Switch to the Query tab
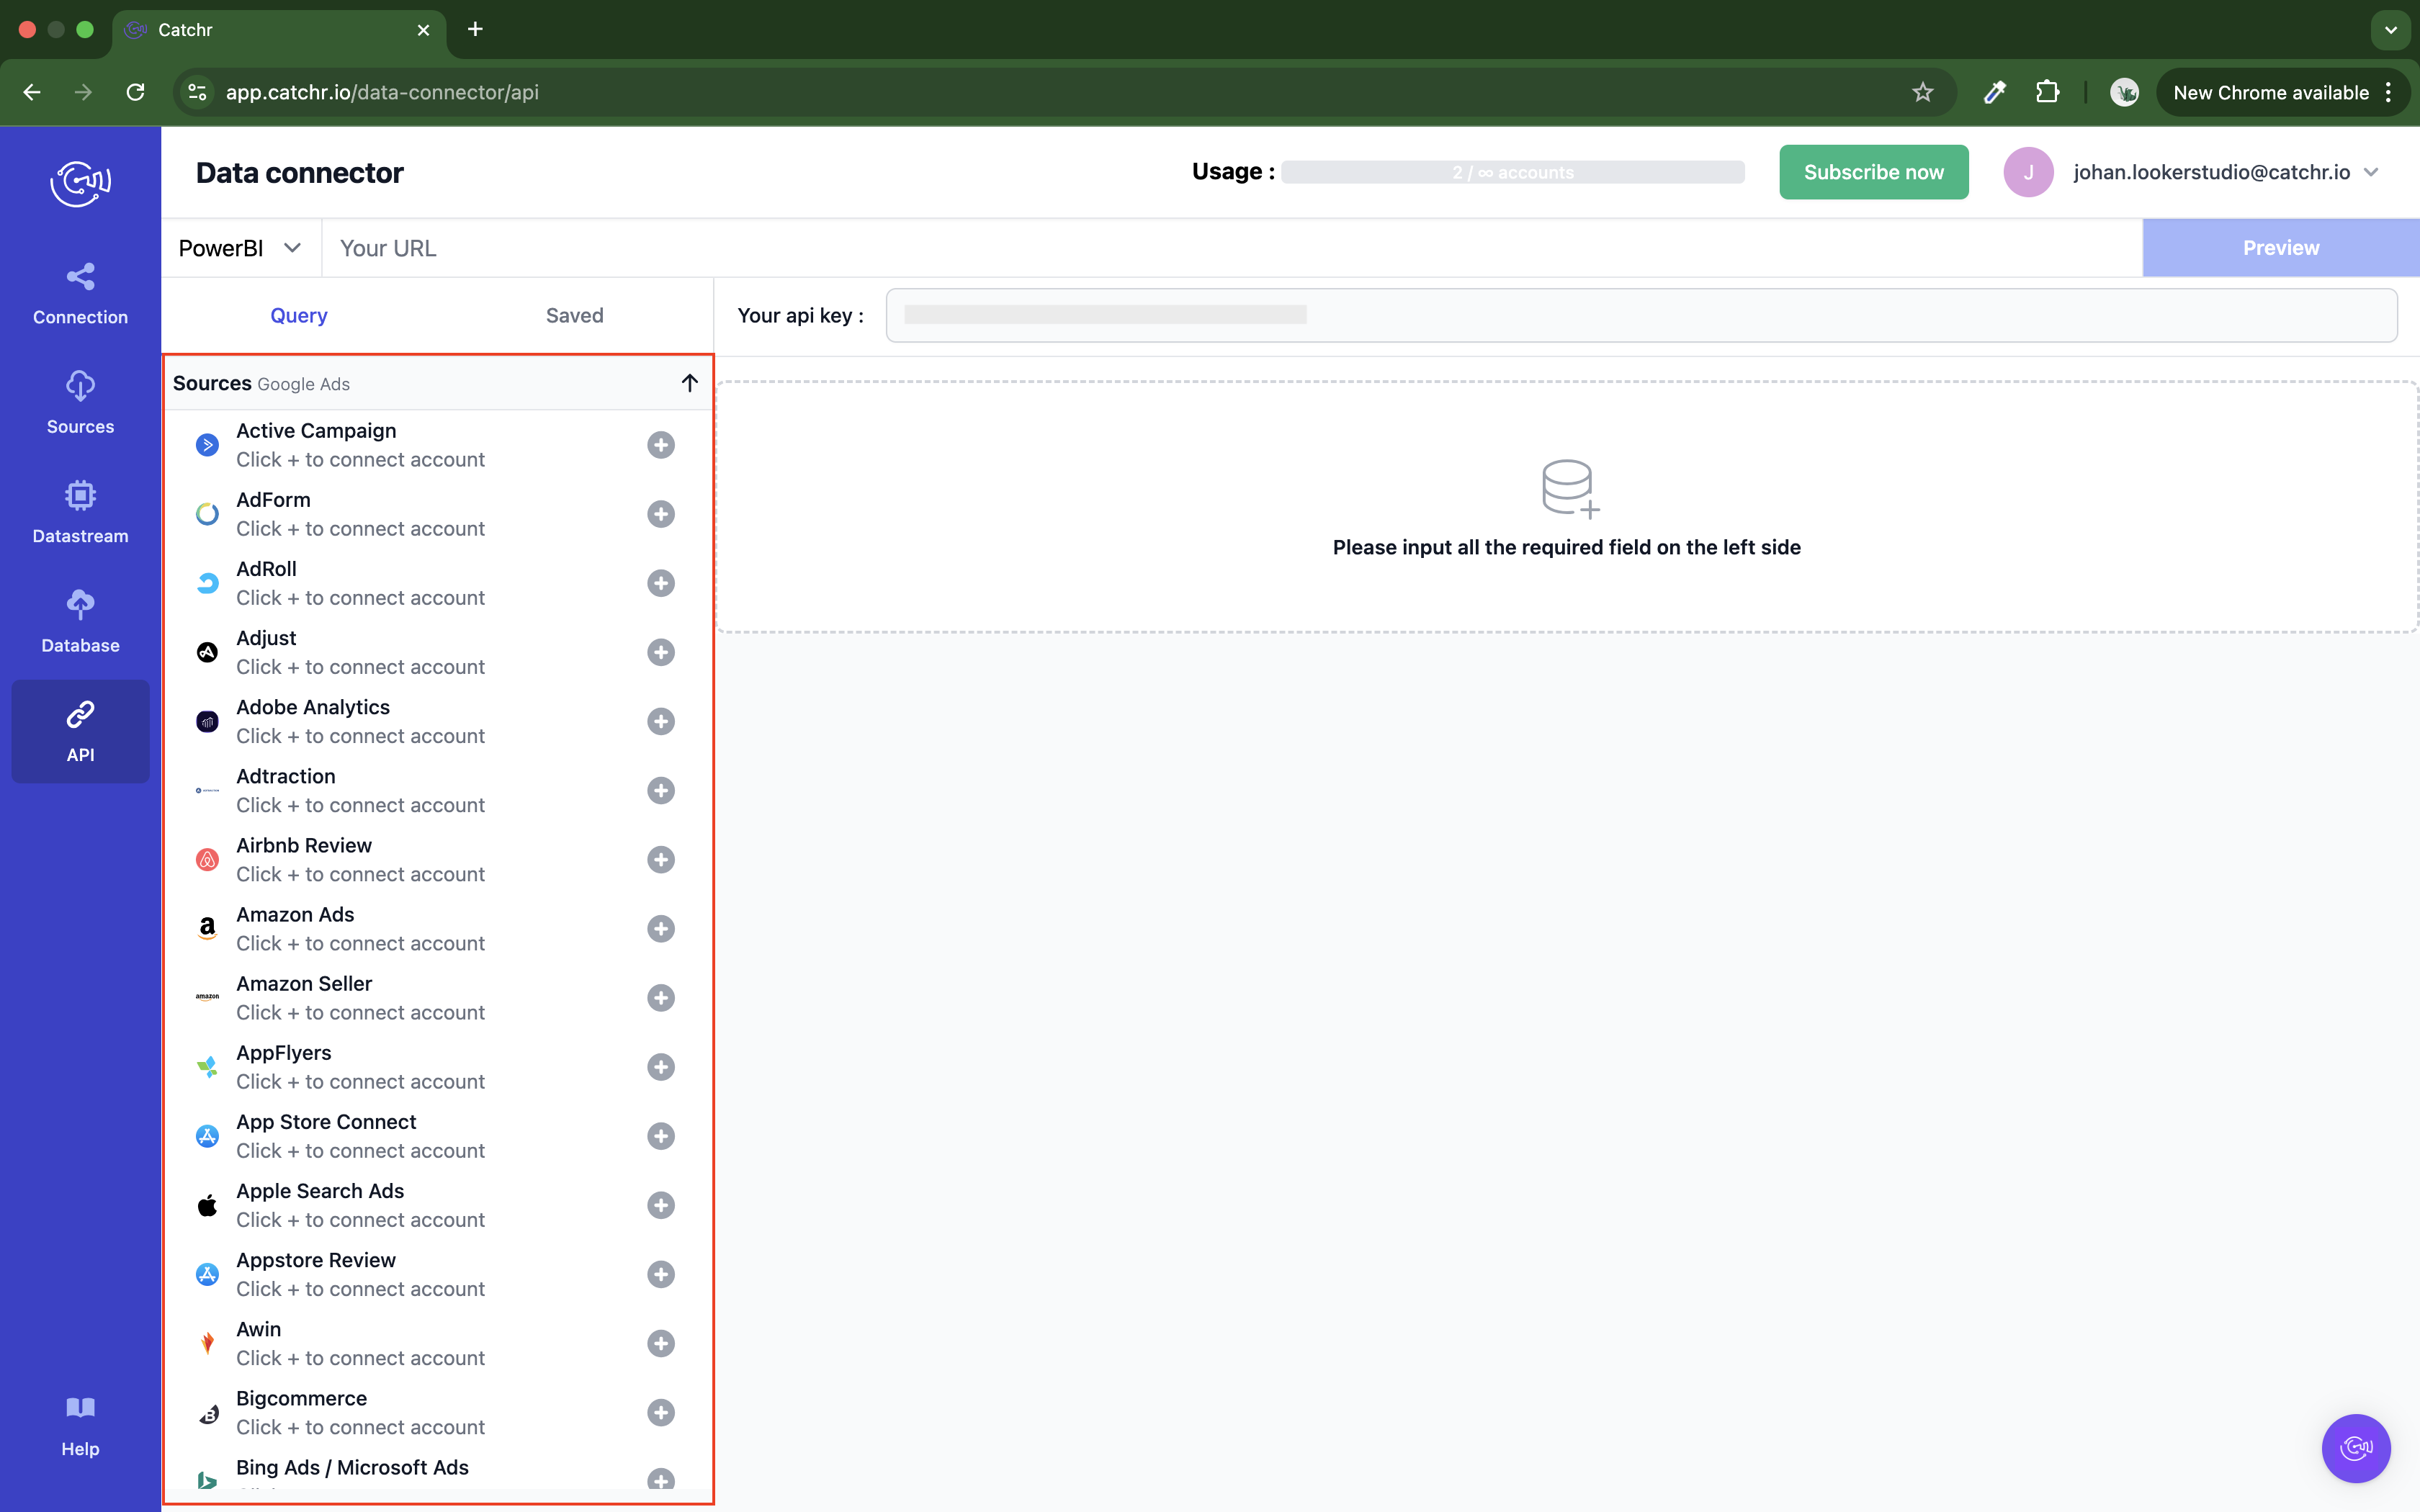The height and width of the screenshot is (1512, 2420). [x=299, y=315]
